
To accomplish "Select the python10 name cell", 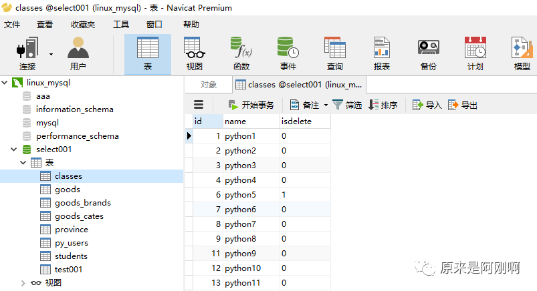I will pyautogui.click(x=251, y=268).
